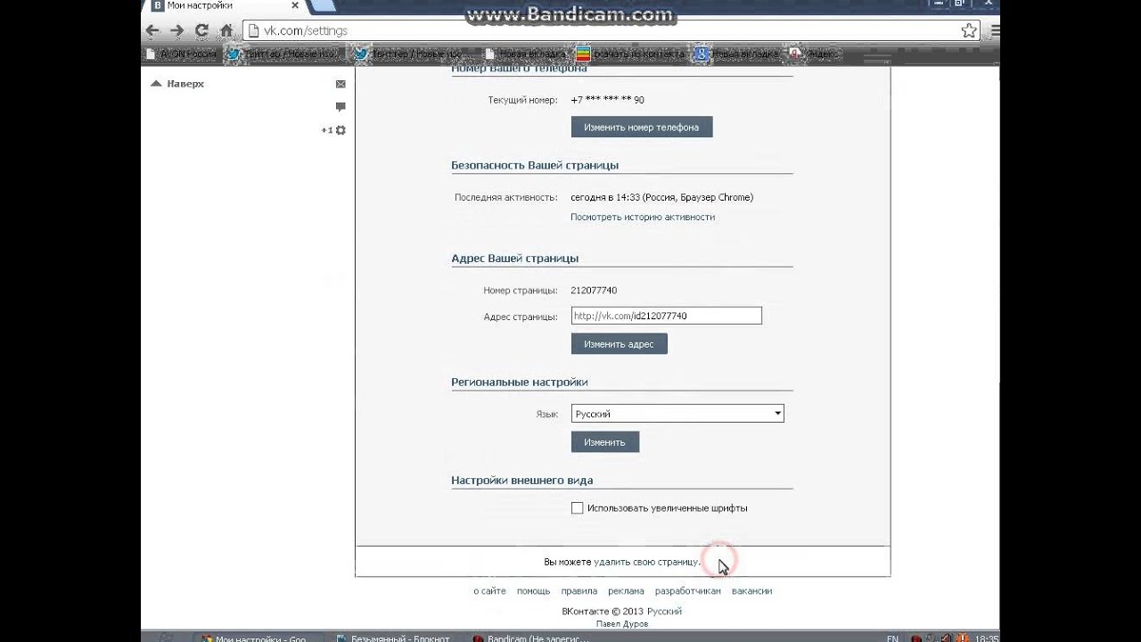Click the Павел Дуров footer link
This screenshot has height=642, width=1141.
pyautogui.click(x=623, y=624)
